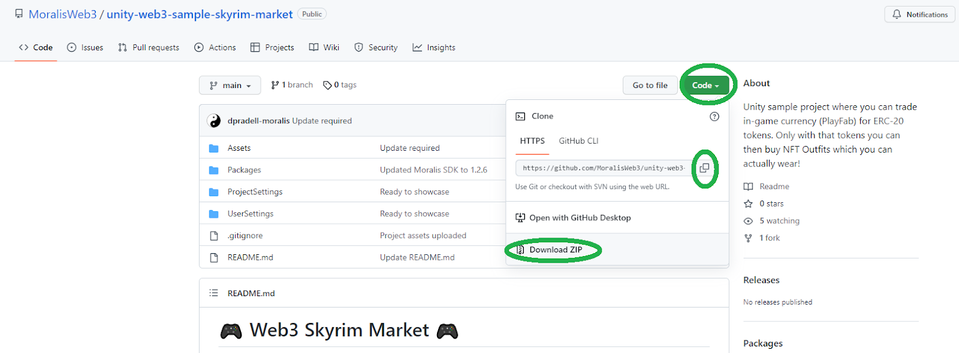Click the fork icon next to 1 fork
This screenshot has height=353, width=959.
click(748, 238)
